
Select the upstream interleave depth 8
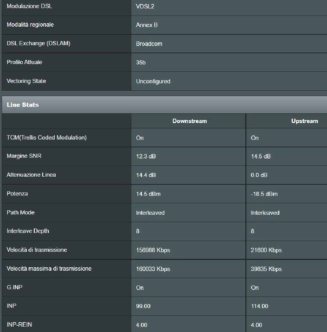(x=252, y=231)
